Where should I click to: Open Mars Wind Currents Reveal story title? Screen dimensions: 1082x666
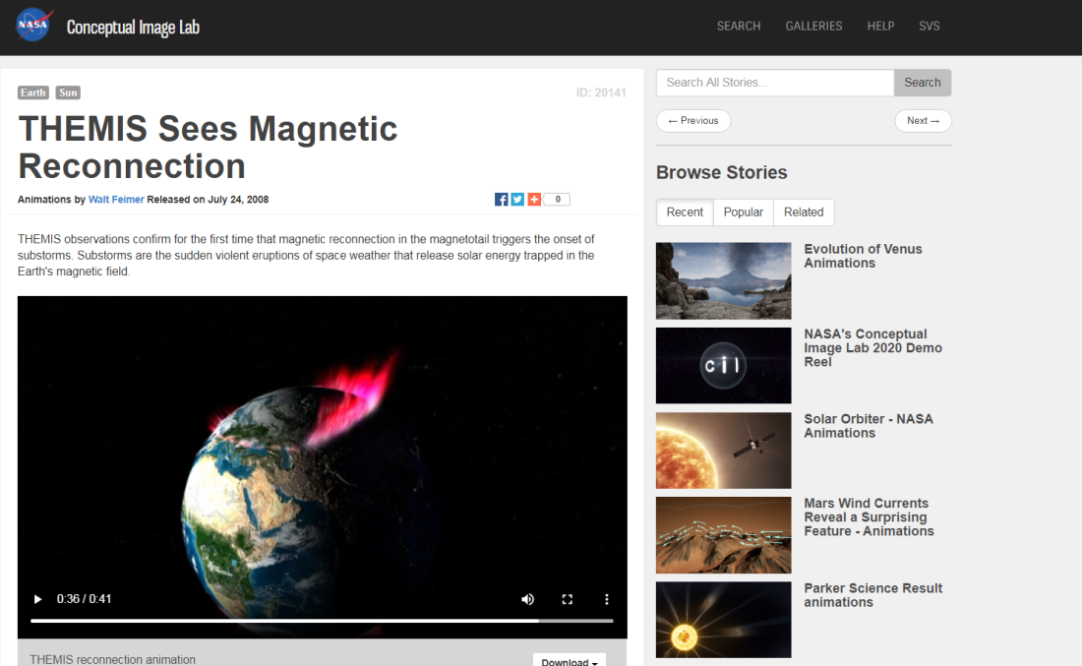[869, 516]
